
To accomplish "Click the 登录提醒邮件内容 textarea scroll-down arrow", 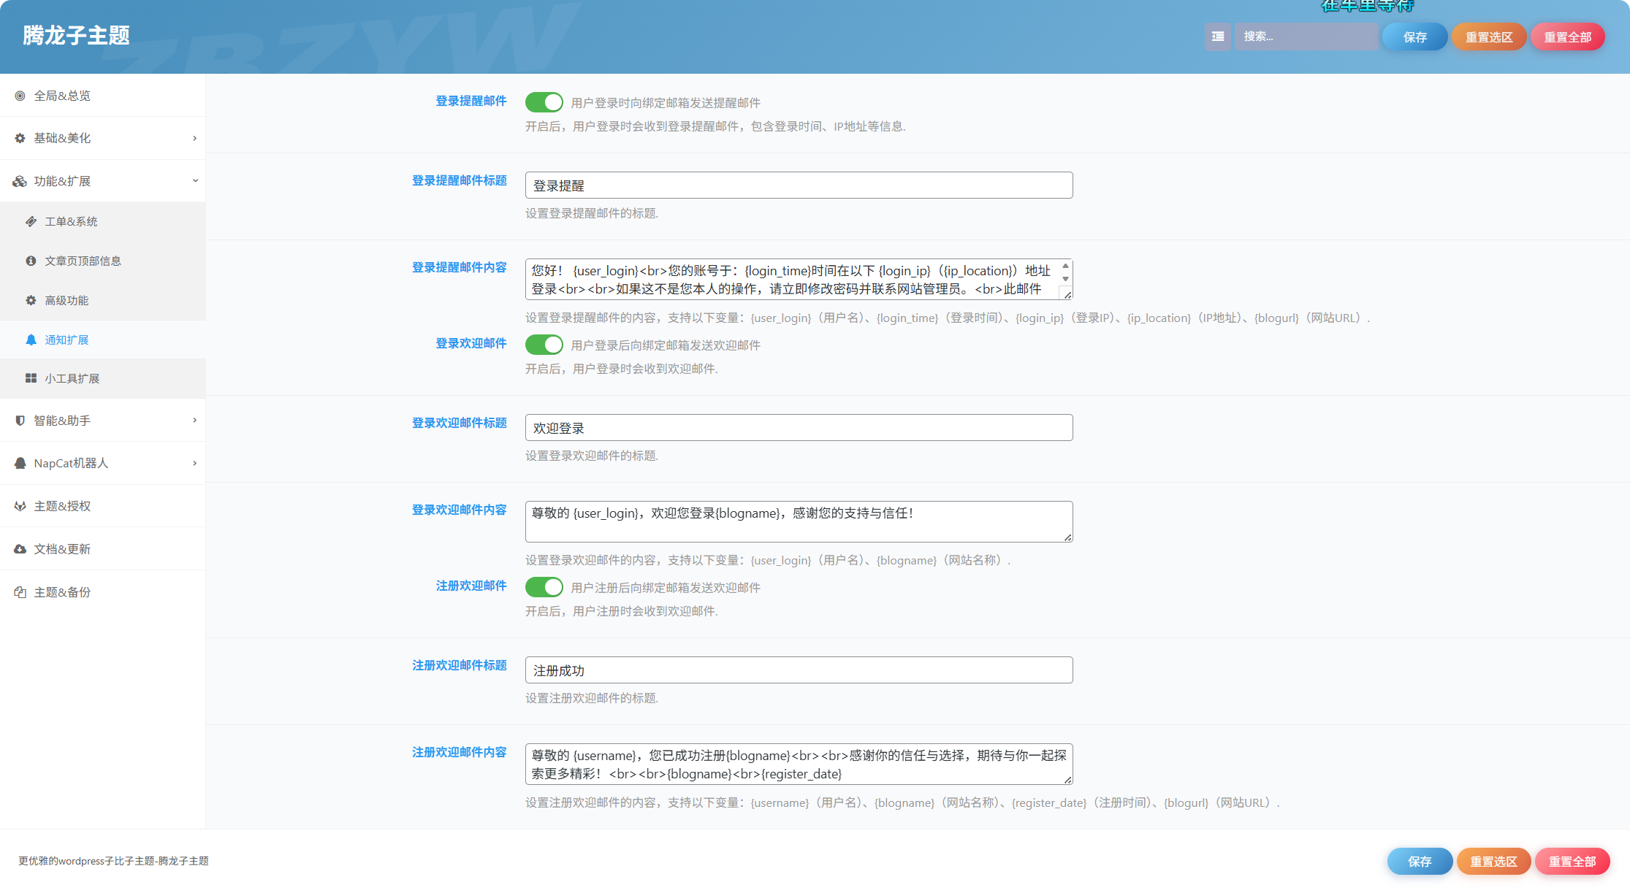I will (x=1065, y=280).
